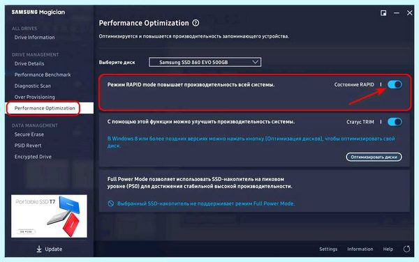Click the refresh icon in bottom bar
The image size is (419, 262).
(x=406, y=249)
